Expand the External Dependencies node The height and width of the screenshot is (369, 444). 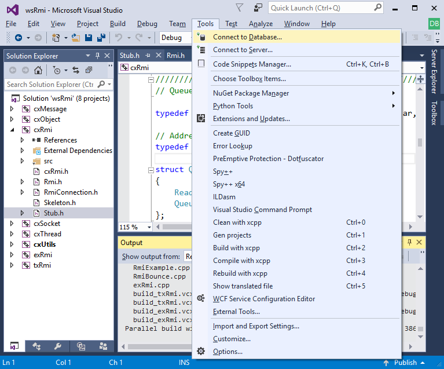pos(22,151)
